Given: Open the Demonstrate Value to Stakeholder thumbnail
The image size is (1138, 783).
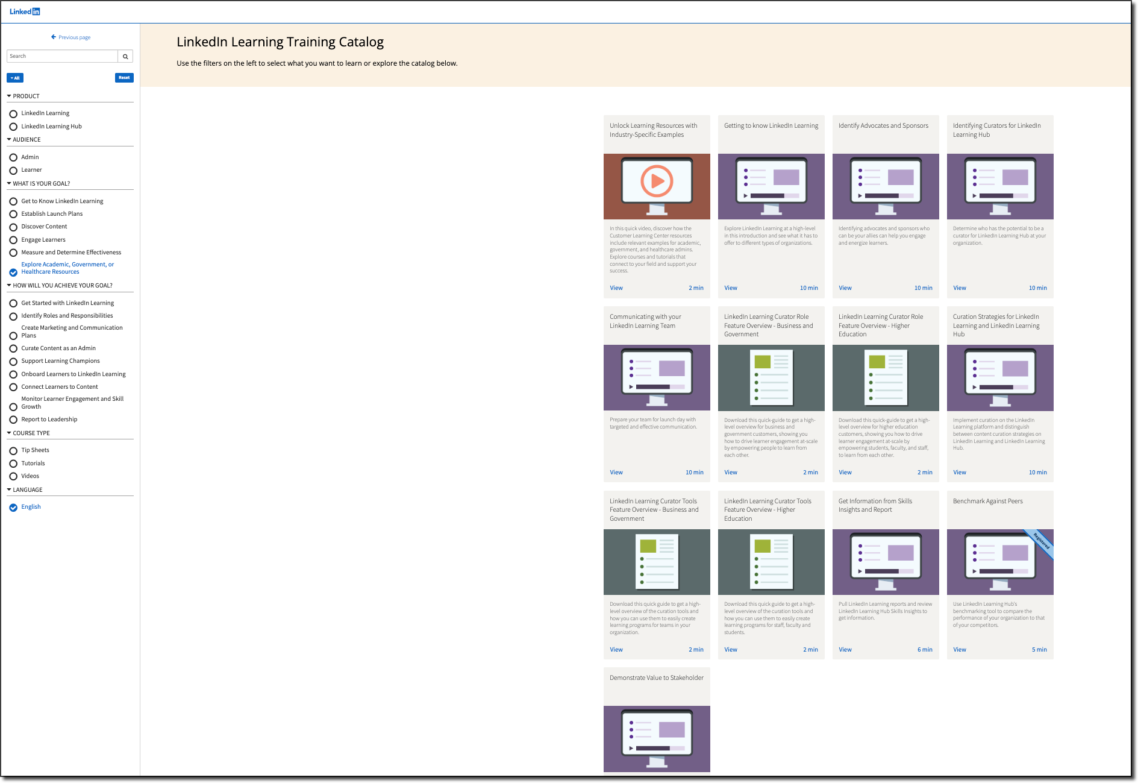Looking at the screenshot, I should tap(657, 738).
